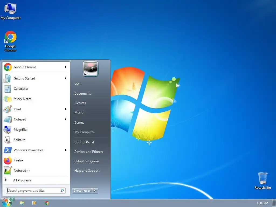Open the shutdown options arrow

click(95, 191)
